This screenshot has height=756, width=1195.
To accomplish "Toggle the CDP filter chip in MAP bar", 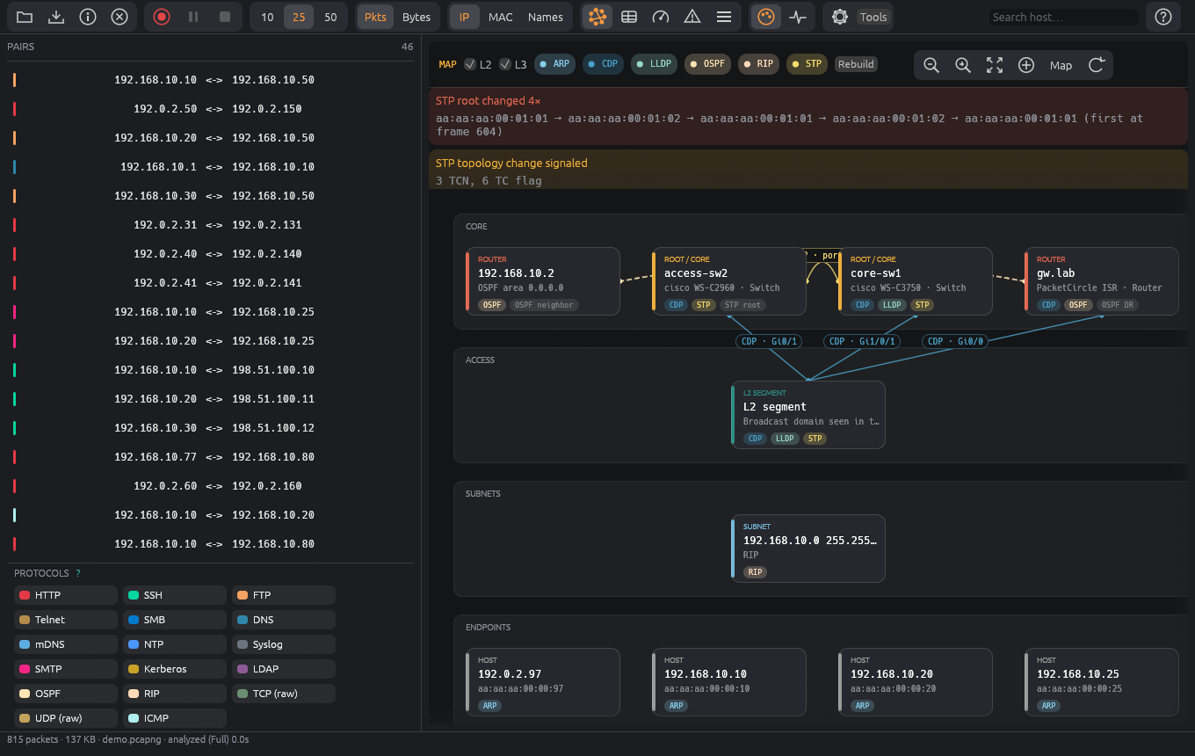I will [x=604, y=64].
